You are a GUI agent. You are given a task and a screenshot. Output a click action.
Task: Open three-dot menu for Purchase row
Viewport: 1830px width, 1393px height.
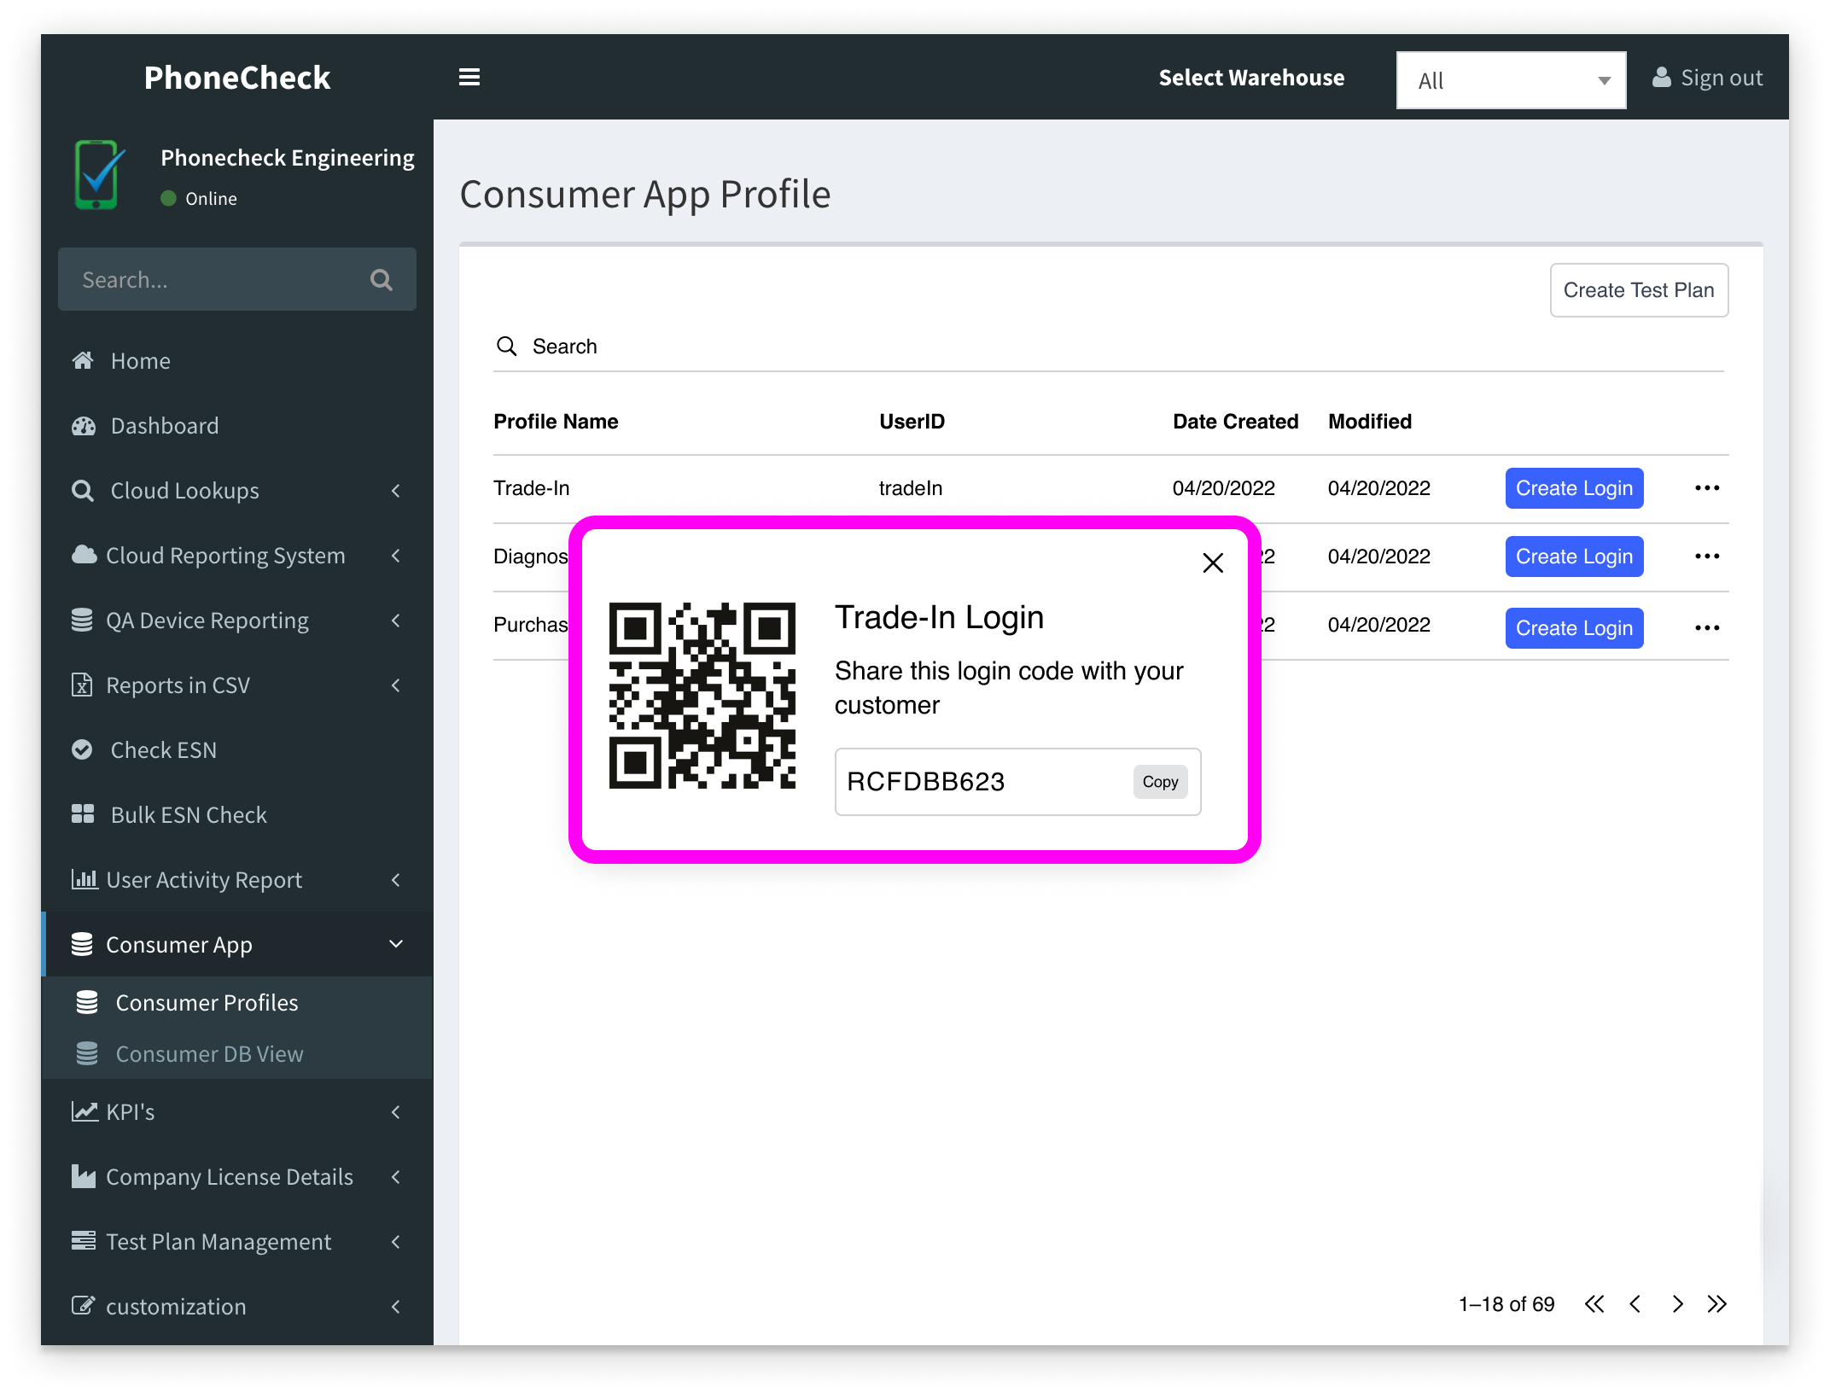click(x=1707, y=628)
